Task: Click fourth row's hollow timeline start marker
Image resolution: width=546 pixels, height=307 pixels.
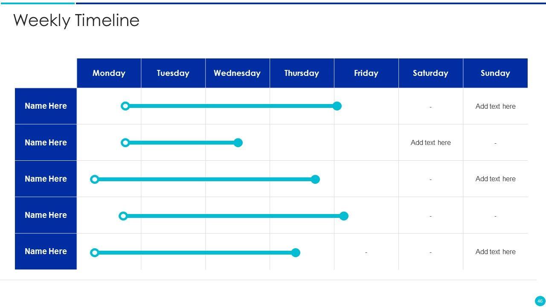Action: coord(123,216)
